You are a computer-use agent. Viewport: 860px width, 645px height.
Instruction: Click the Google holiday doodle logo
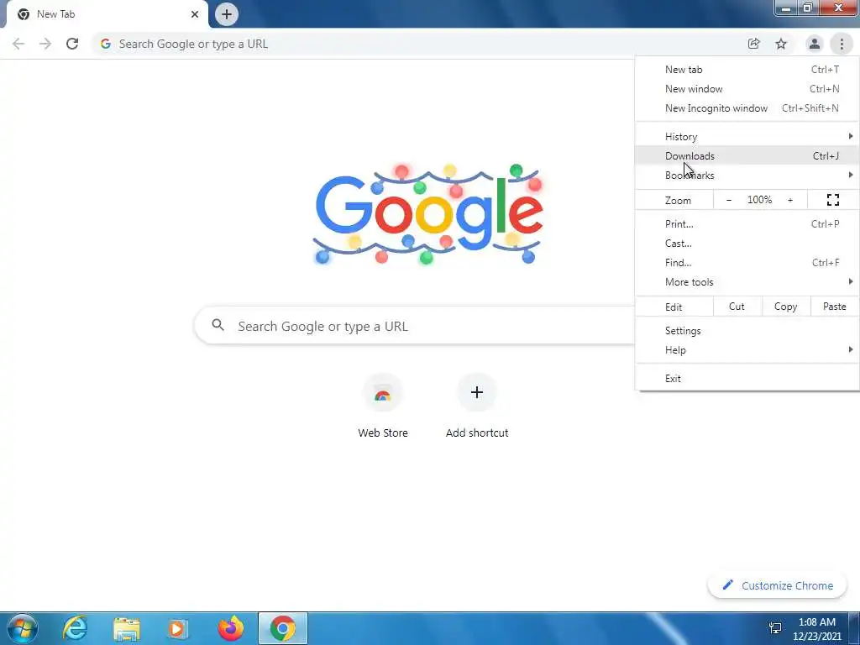click(428, 214)
